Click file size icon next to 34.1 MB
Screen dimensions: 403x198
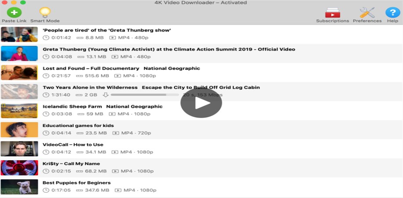(x=80, y=152)
